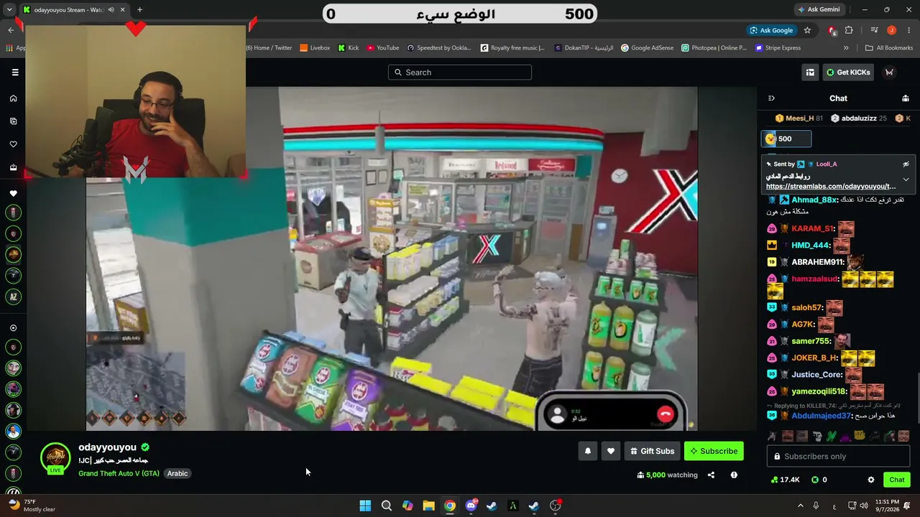Image resolution: width=920 pixels, height=517 pixels.
Task: Open the Livebox bookmark
Action: point(315,48)
